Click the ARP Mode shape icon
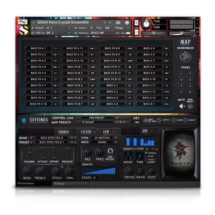Image resolution: width=215 pixels, height=215 pixels. point(128,156)
